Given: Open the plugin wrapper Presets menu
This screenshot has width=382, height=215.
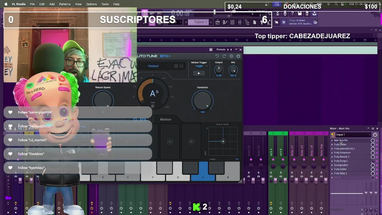Looking at the screenshot, I should (221, 50).
